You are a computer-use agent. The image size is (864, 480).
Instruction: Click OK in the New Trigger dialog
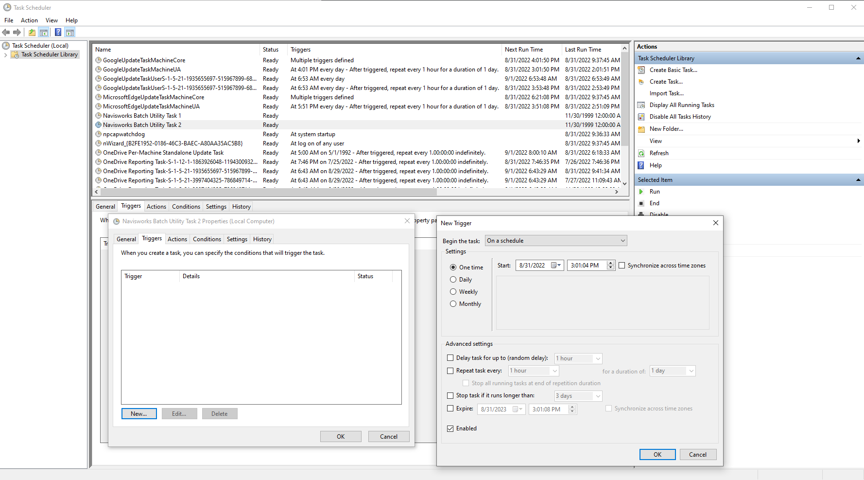(657, 455)
